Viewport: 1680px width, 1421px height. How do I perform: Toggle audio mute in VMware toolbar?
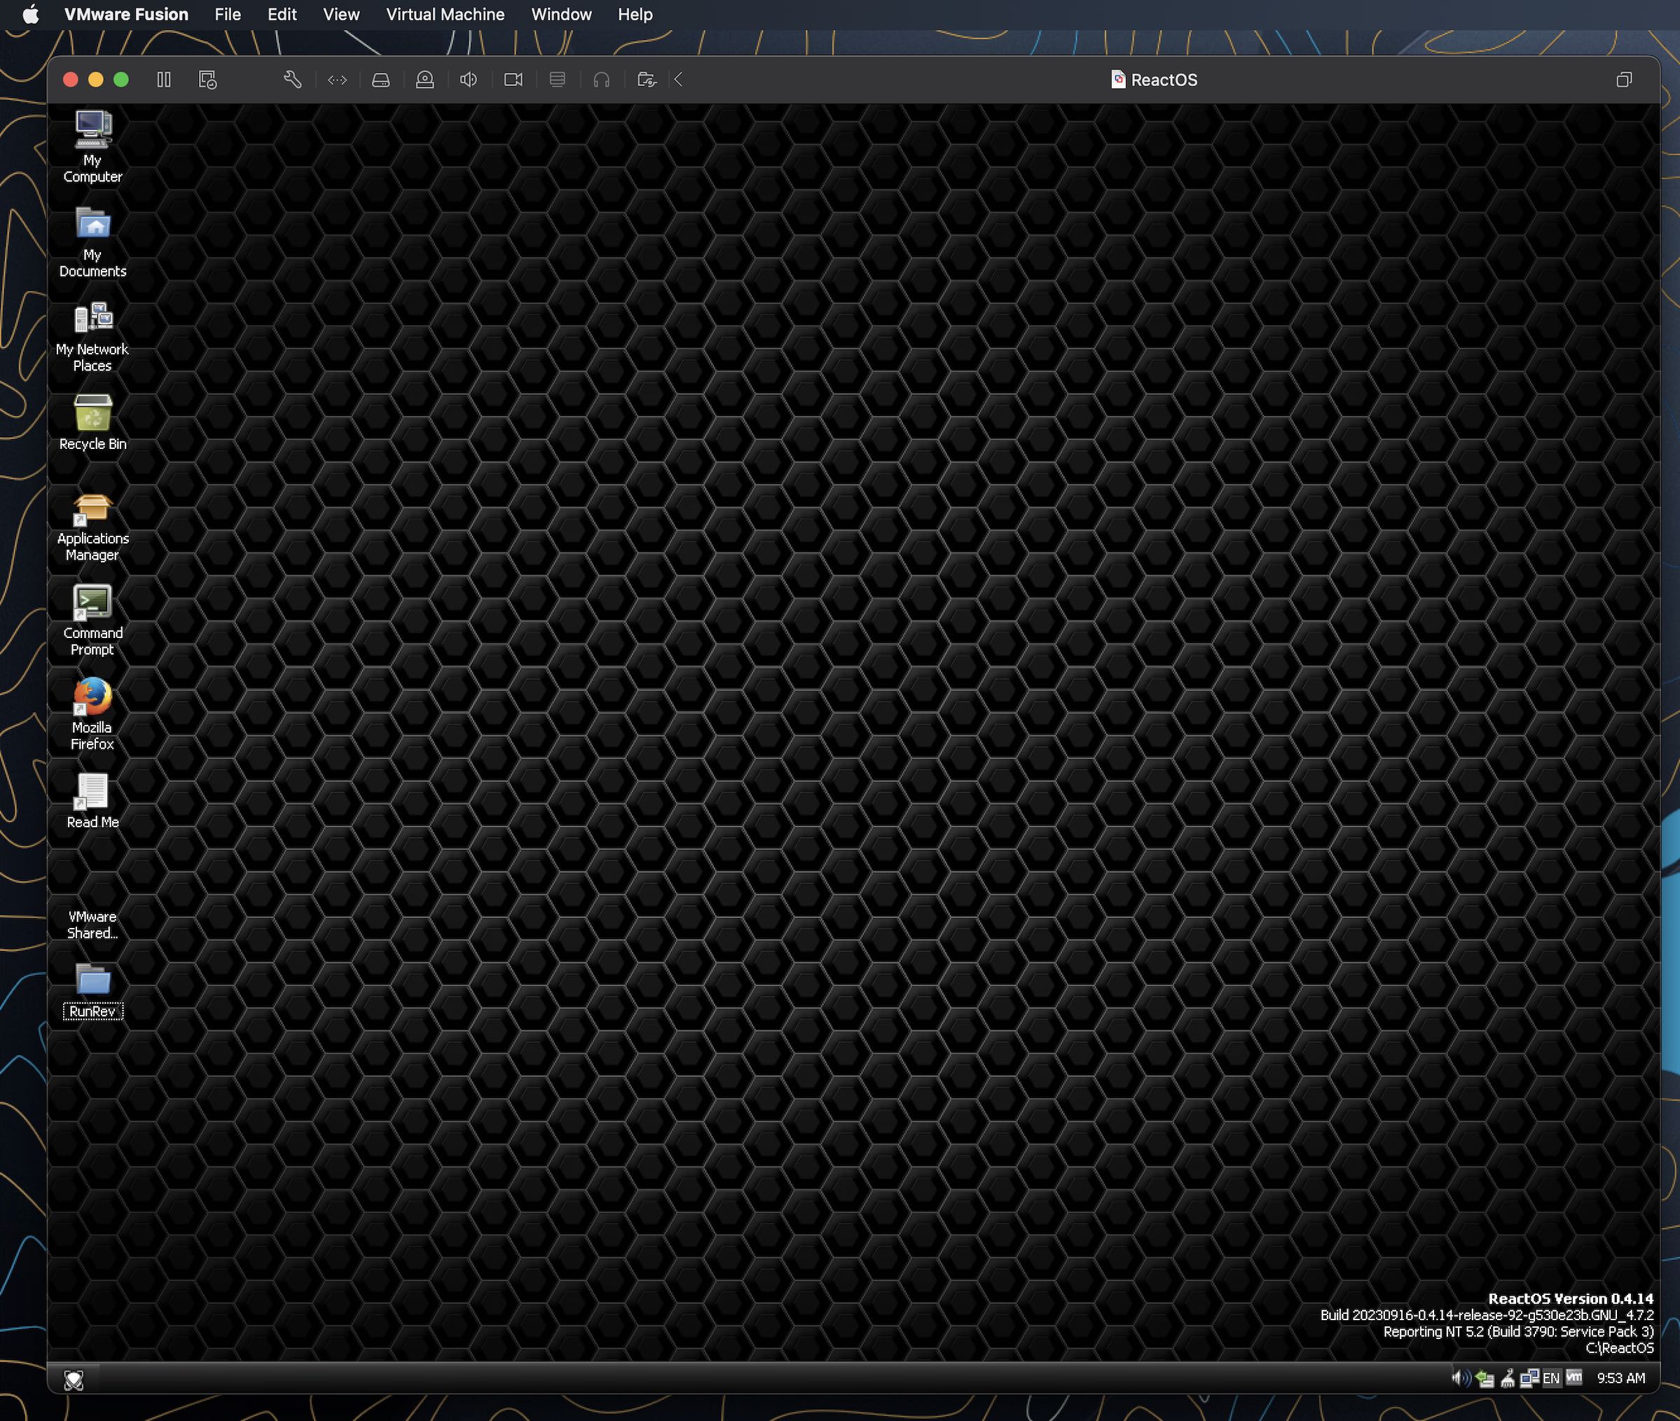click(469, 79)
